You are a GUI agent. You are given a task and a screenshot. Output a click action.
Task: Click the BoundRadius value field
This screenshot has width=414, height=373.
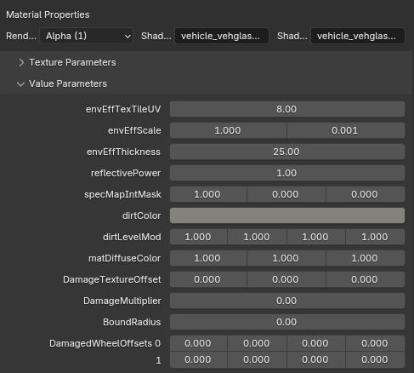coord(287,322)
